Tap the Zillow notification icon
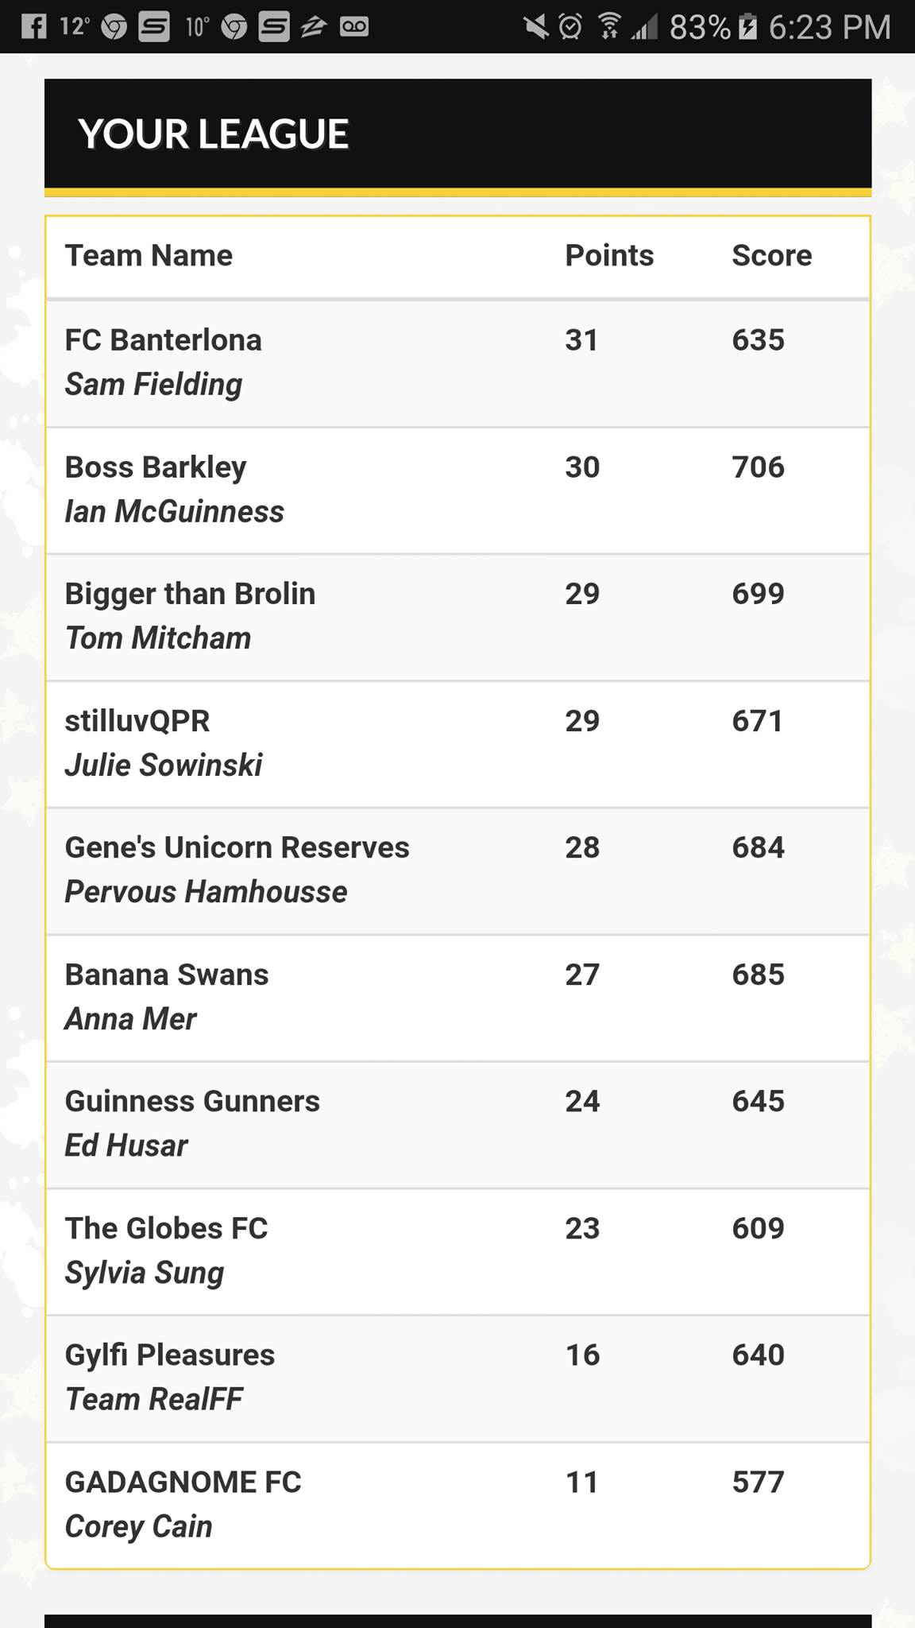The width and height of the screenshot is (915, 1628). point(314,27)
